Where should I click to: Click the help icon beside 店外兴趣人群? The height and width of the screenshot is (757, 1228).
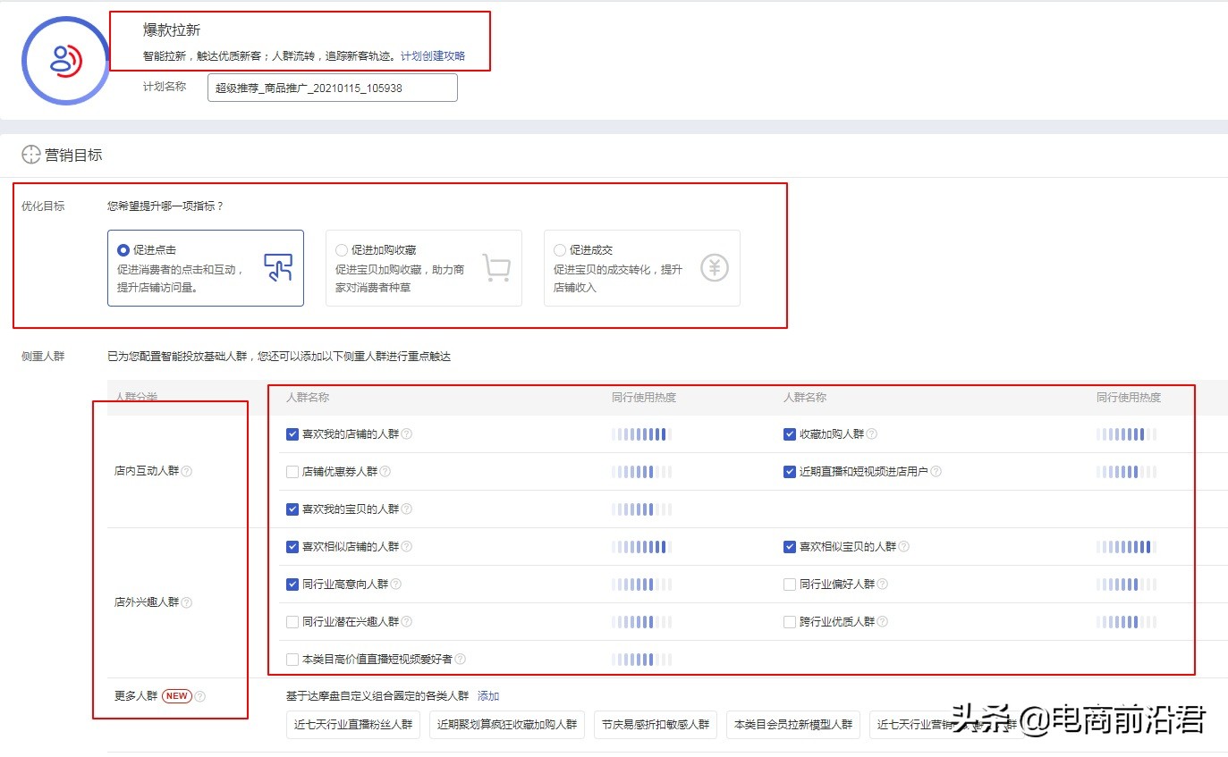point(185,602)
